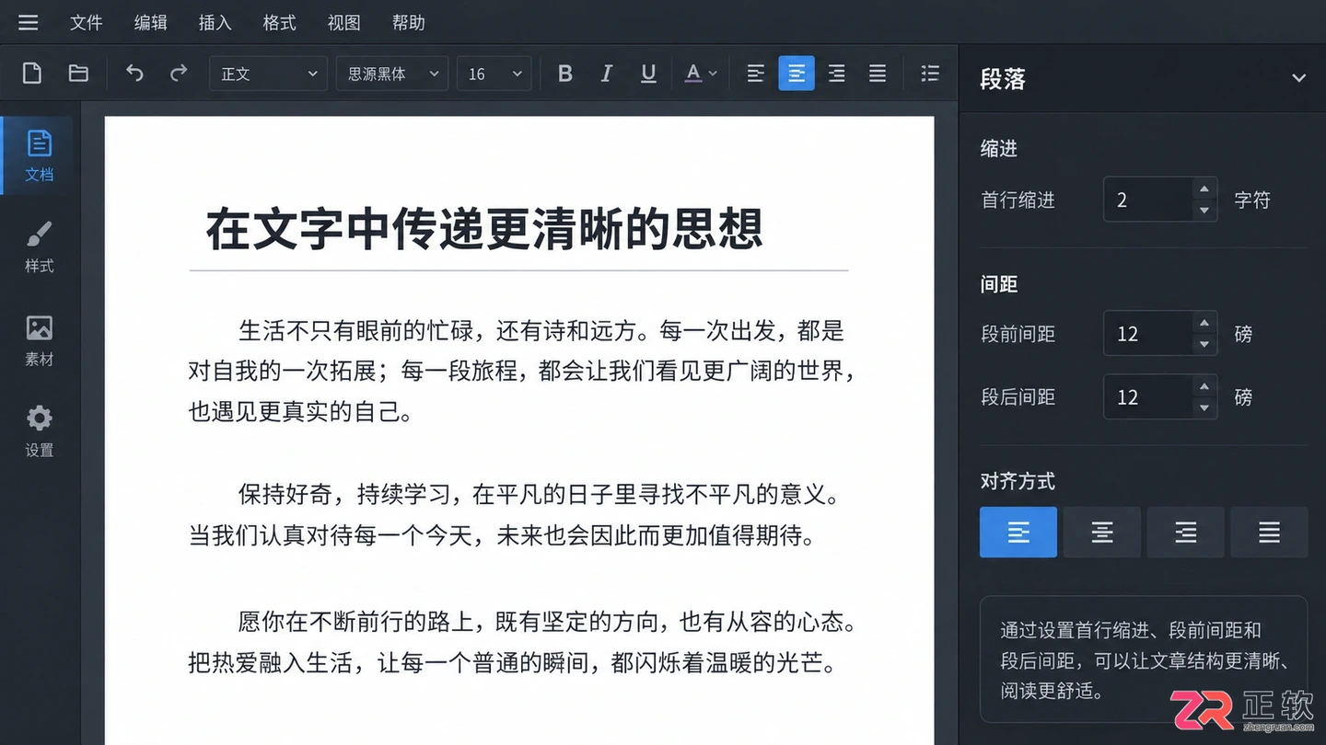Screen dimensions: 1326x745
Task: Decrease 首行缩进 value with down arrow
Action: click(1204, 211)
